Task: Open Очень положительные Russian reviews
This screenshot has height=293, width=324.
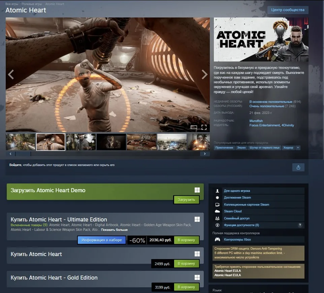Action: 267,106
